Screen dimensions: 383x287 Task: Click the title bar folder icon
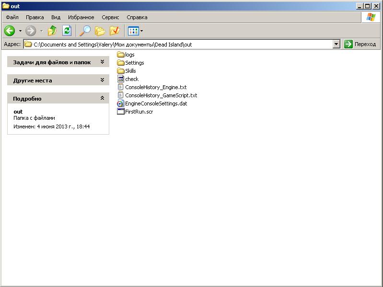pos(6,6)
